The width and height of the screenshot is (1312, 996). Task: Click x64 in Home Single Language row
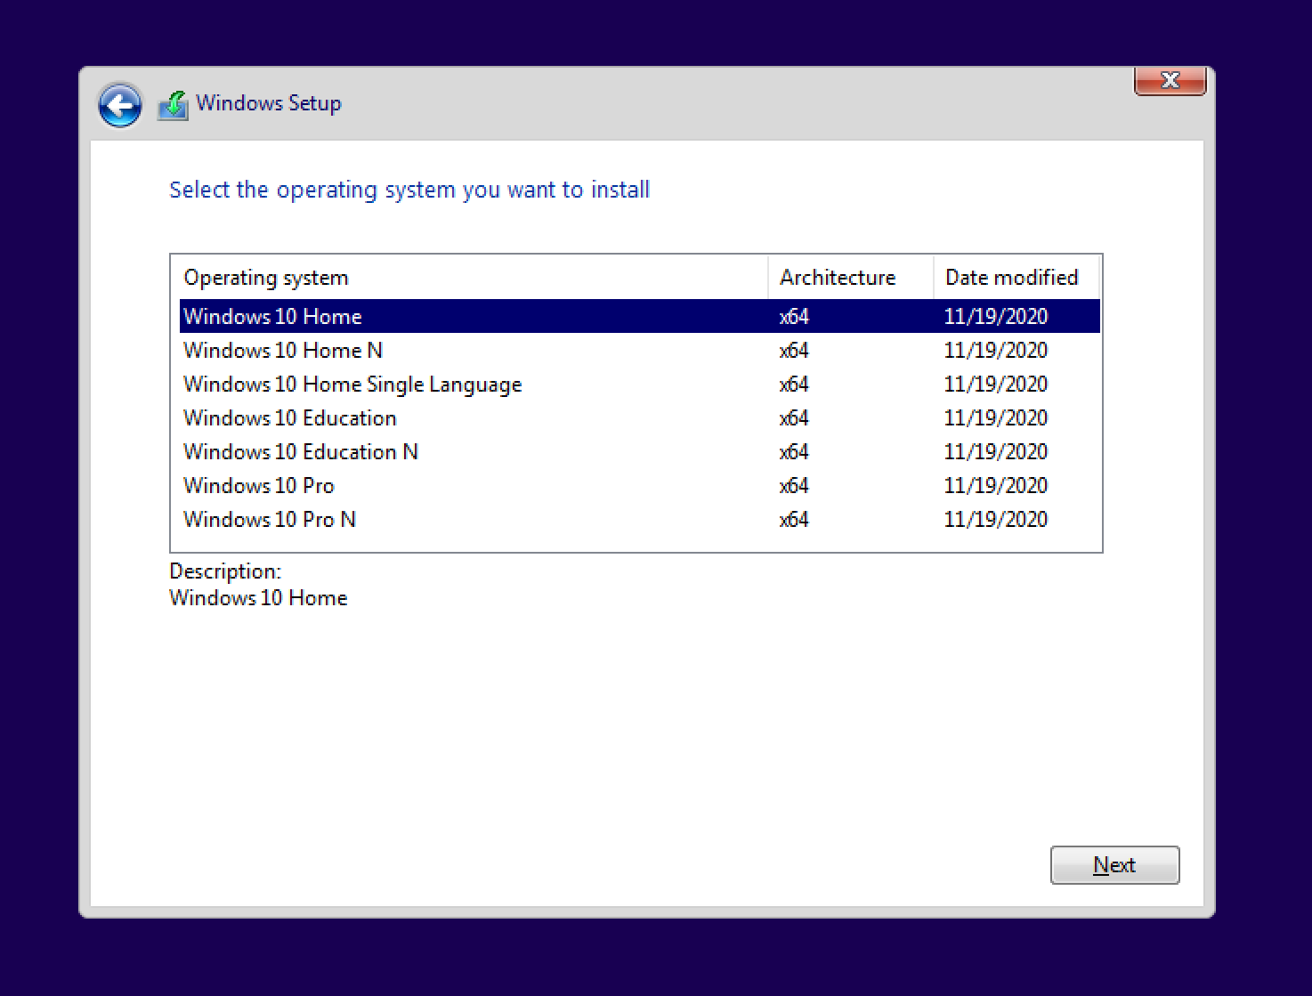pyautogui.click(x=794, y=385)
